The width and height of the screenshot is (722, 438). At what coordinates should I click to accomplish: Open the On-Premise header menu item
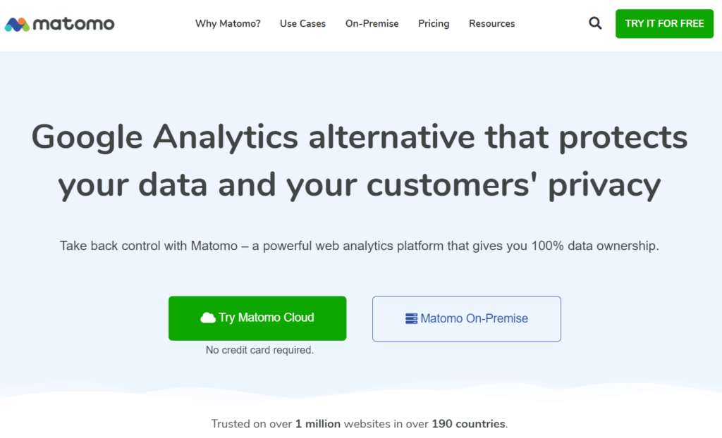pyautogui.click(x=372, y=23)
